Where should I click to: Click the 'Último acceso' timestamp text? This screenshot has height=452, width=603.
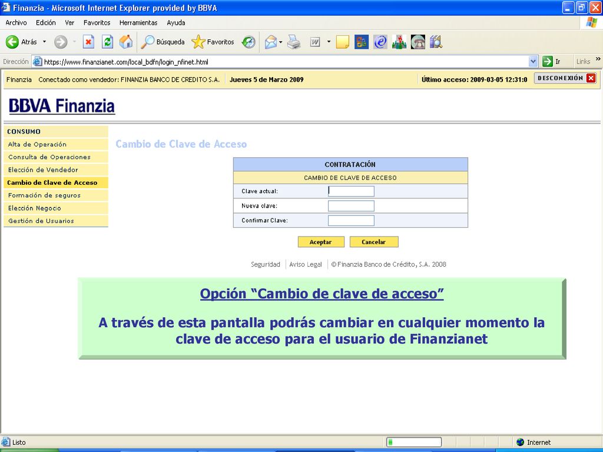tap(474, 79)
